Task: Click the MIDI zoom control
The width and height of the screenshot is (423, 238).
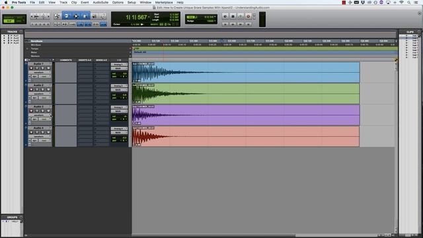Action: click(44, 17)
